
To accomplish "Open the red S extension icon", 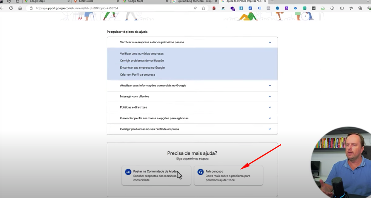I will 214,8.
